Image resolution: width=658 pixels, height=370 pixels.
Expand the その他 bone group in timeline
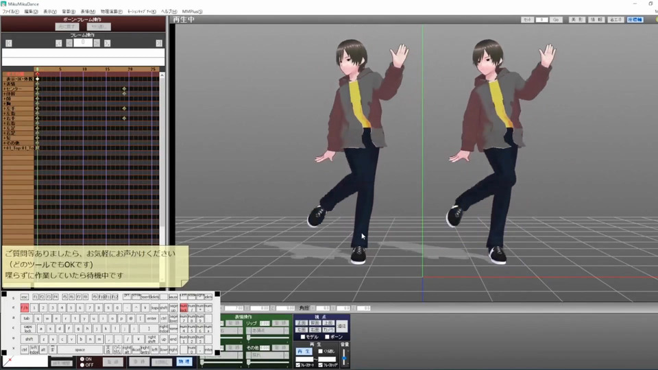[4, 143]
